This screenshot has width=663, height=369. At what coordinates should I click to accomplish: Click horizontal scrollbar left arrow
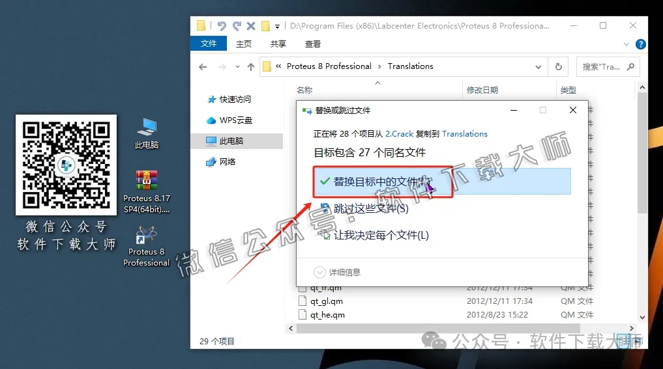(x=291, y=328)
